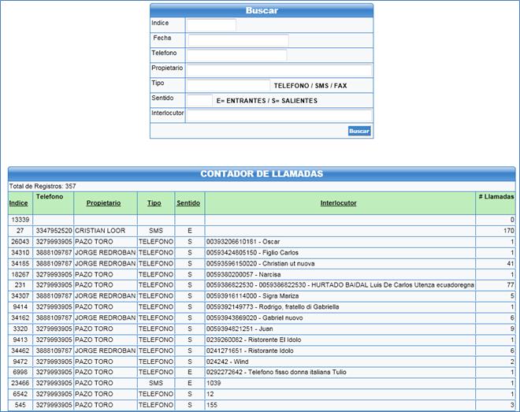Sort table by Propietario column header
This screenshot has height=412, width=520.
coord(104,202)
